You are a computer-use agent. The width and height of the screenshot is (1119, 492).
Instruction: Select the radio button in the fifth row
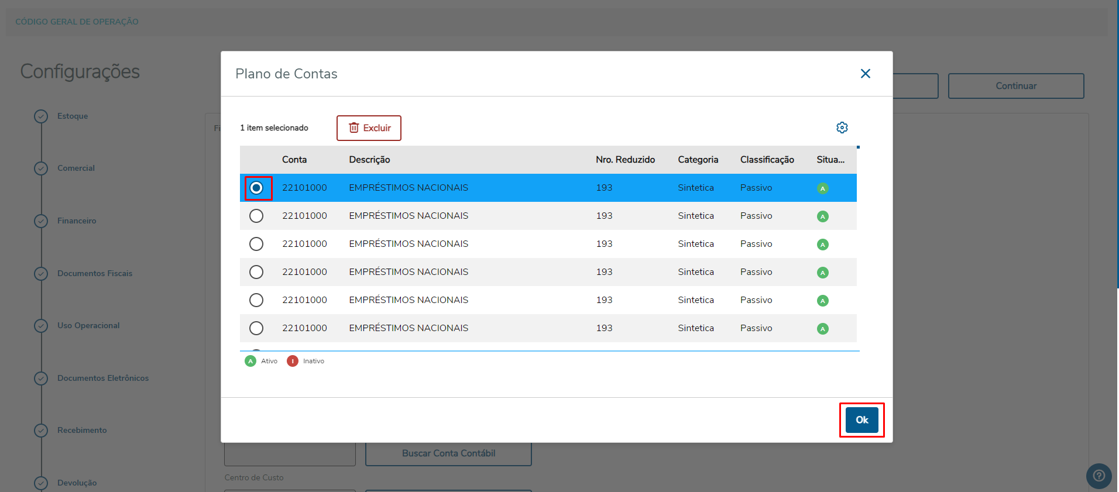tap(256, 300)
